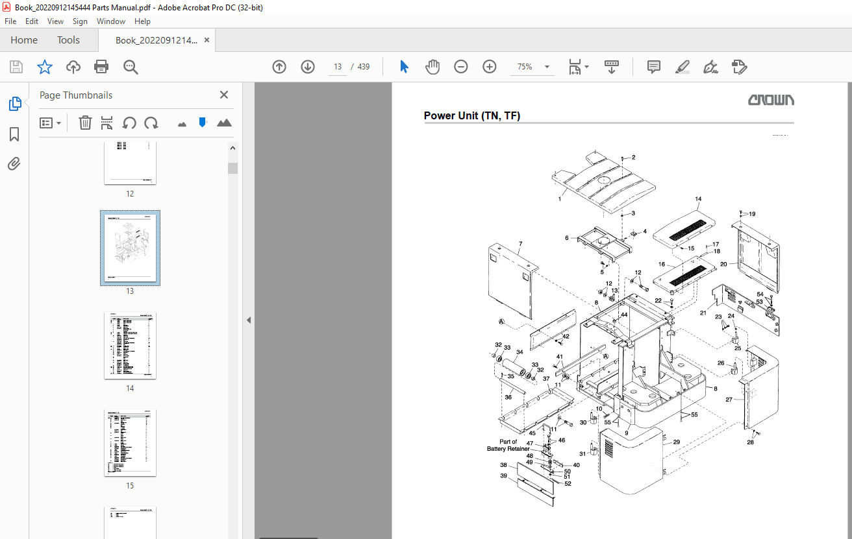Close the Book_2022091214 document tab
The image size is (852, 539).
pyautogui.click(x=207, y=40)
